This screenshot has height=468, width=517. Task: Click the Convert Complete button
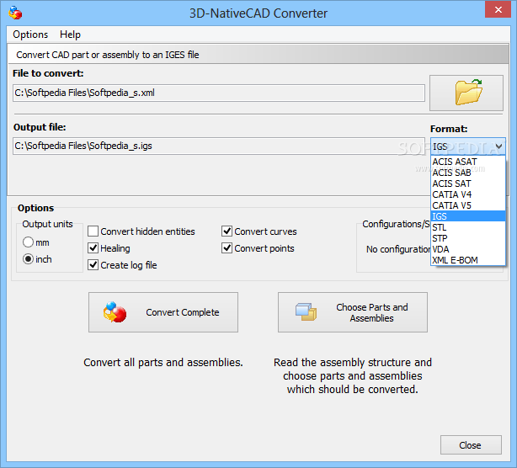coord(163,312)
